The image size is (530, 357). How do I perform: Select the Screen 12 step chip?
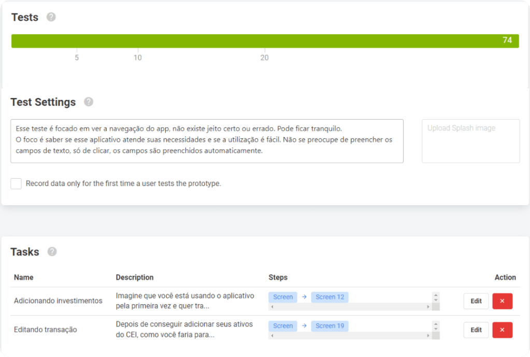(x=330, y=297)
